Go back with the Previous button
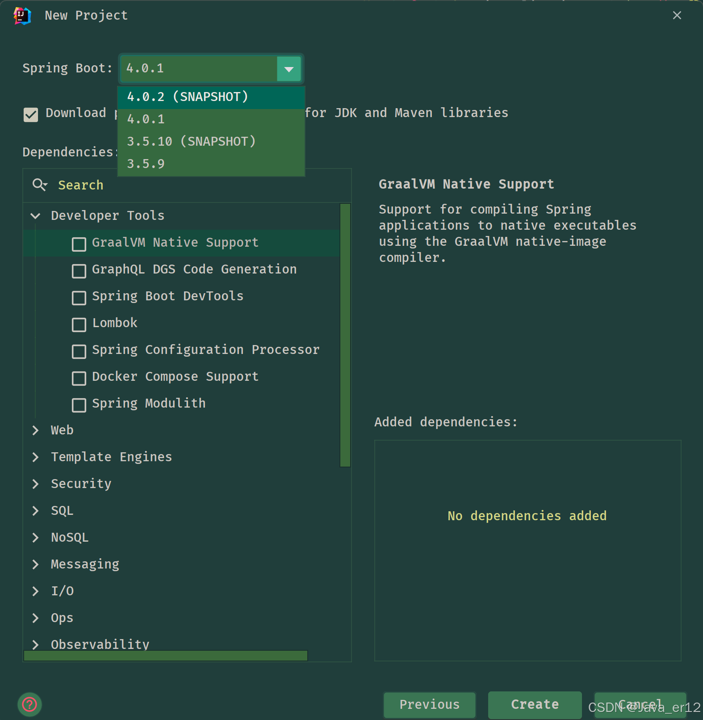The height and width of the screenshot is (720, 703). tap(429, 704)
